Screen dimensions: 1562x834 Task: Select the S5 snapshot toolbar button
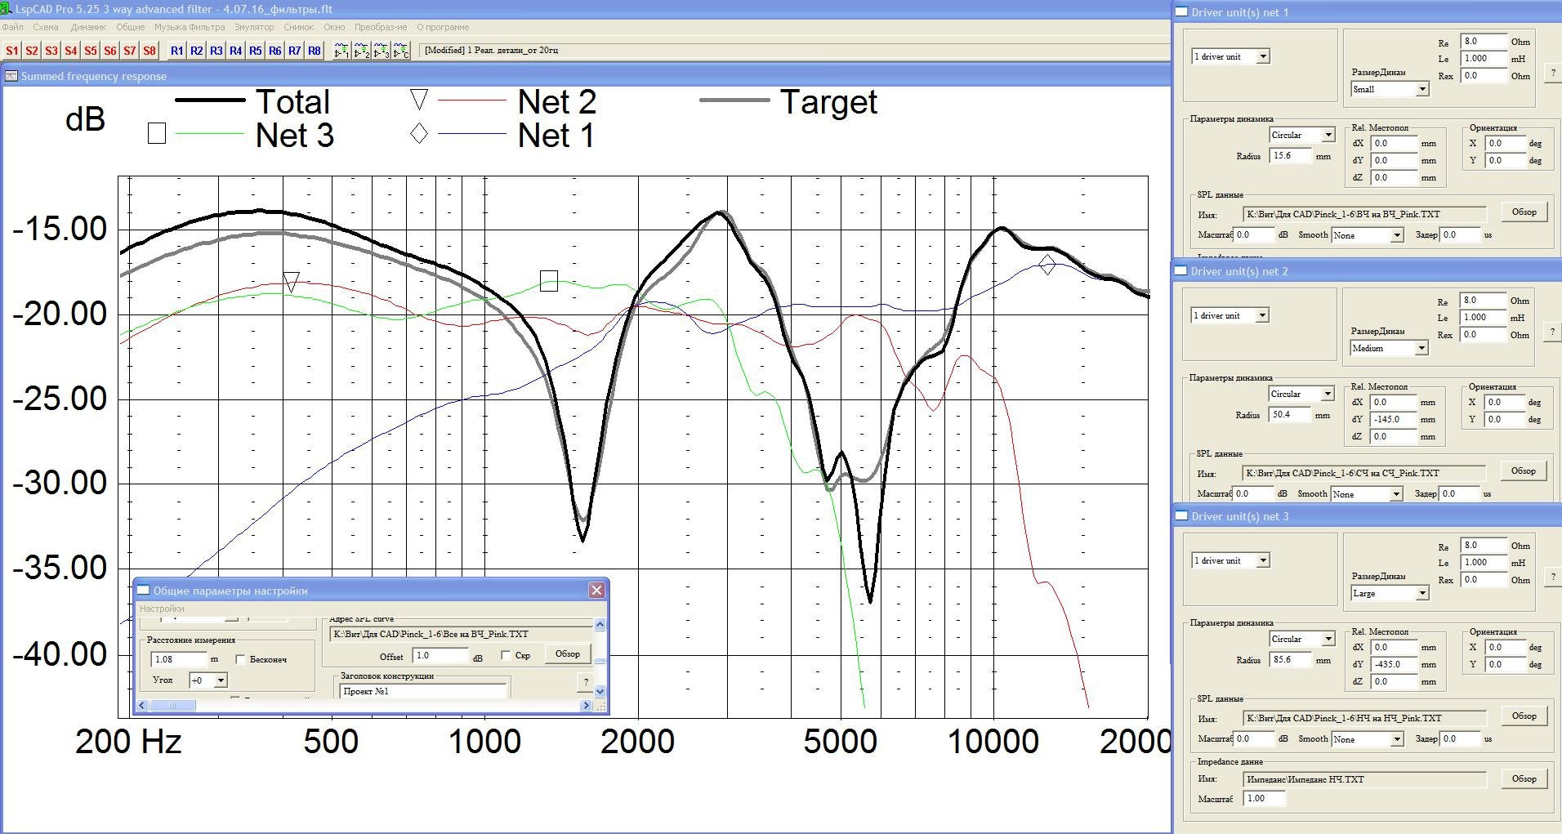tap(91, 51)
